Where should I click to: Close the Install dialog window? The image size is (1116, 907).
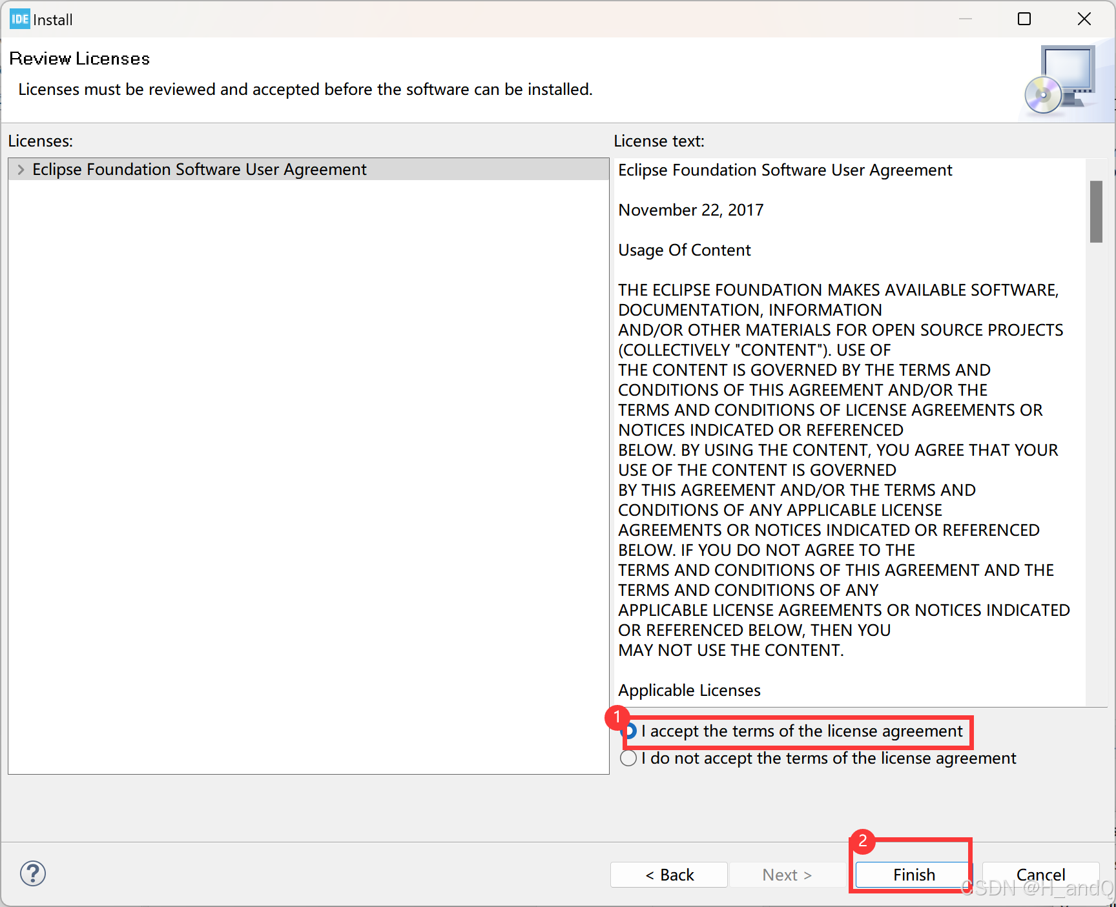pyautogui.click(x=1084, y=19)
